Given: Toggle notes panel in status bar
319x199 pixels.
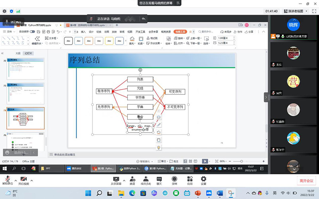Looking at the screenshot, I should pyautogui.click(x=162, y=161).
